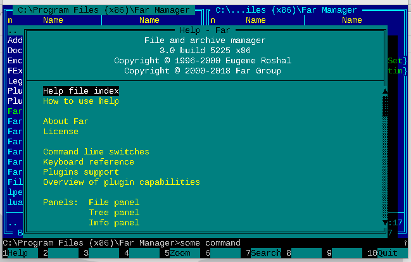The width and height of the screenshot is (411, 262).
Task: Select the 'Fil' entry in left panel
Action: pos(15,182)
